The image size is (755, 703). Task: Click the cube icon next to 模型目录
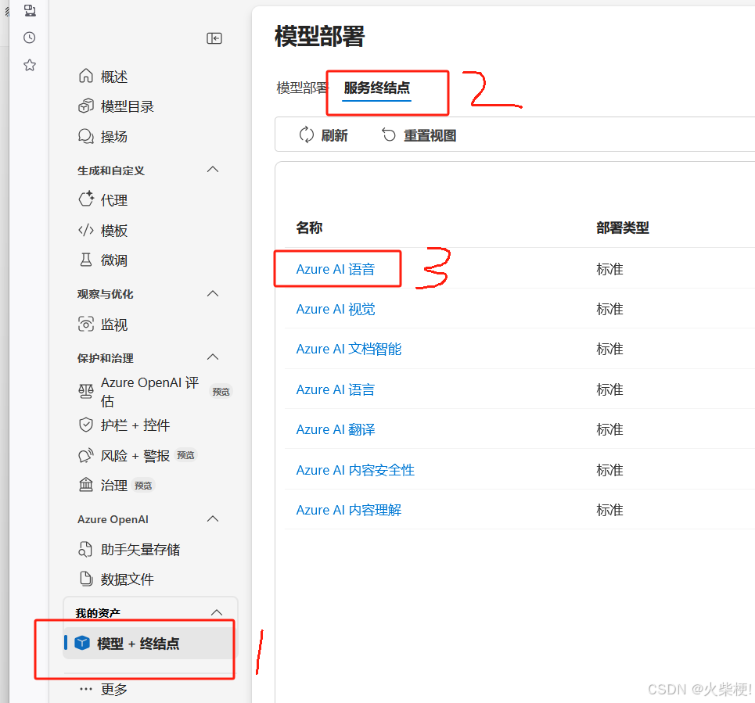pyautogui.click(x=86, y=106)
